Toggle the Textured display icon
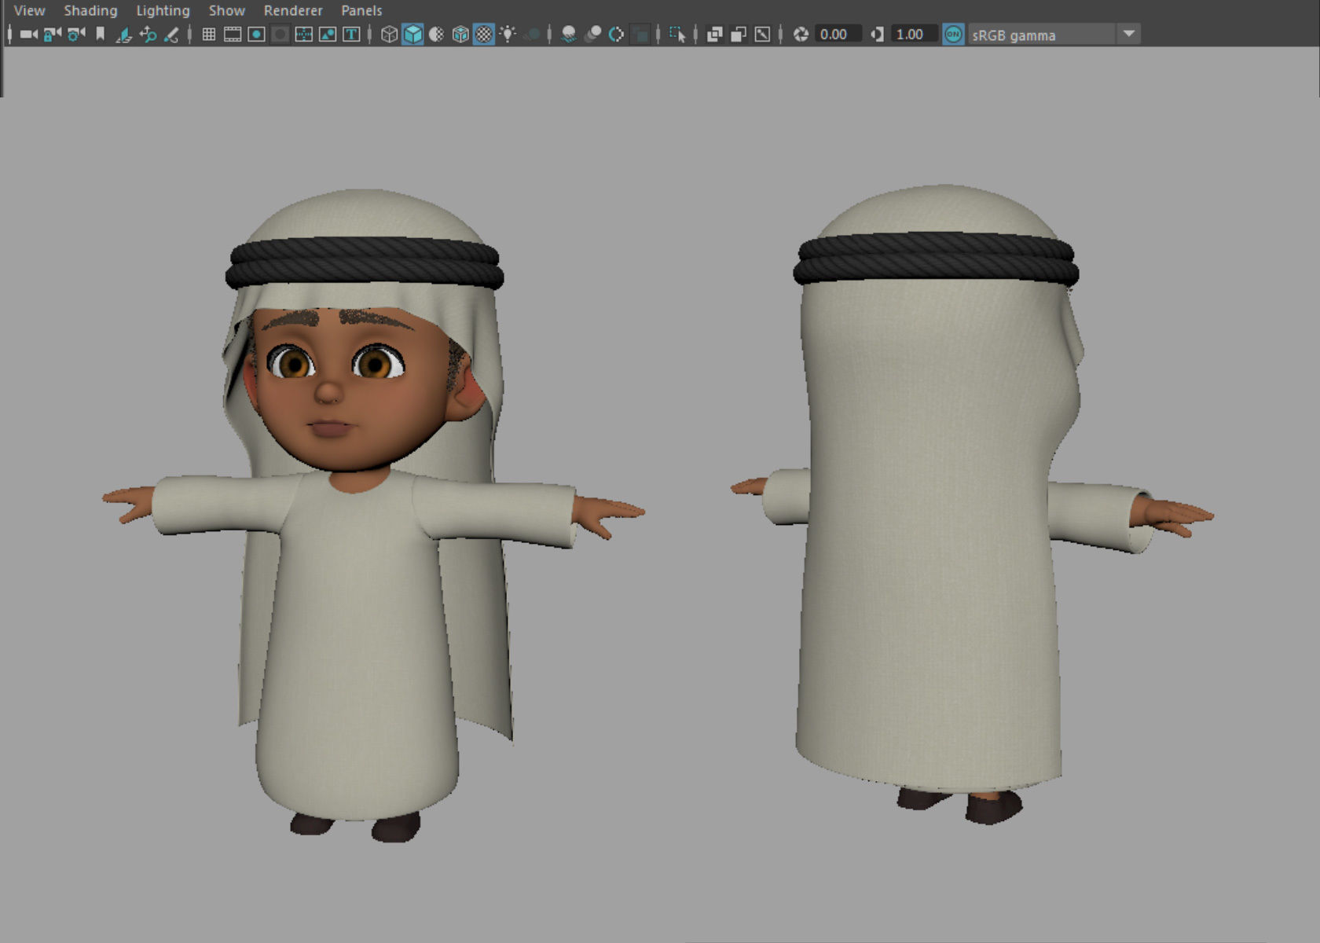 click(484, 34)
